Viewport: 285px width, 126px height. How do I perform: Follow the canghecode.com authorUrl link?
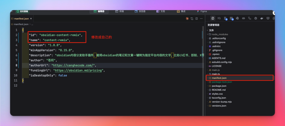click(73, 65)
